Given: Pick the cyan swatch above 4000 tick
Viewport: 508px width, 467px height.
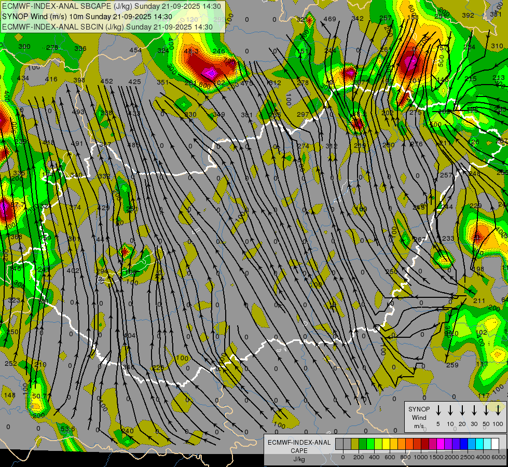Looking at the screenshot, I should click(479, 444).
